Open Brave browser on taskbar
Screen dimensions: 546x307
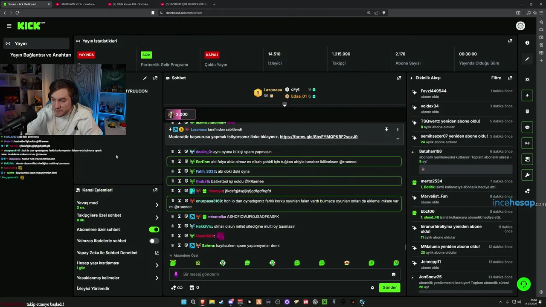203,302
